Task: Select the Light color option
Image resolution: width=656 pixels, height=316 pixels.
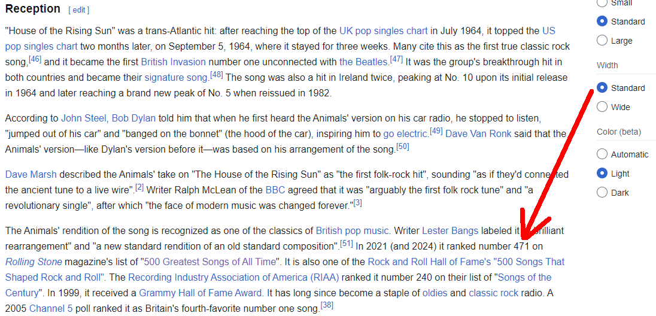Action: 602,174
